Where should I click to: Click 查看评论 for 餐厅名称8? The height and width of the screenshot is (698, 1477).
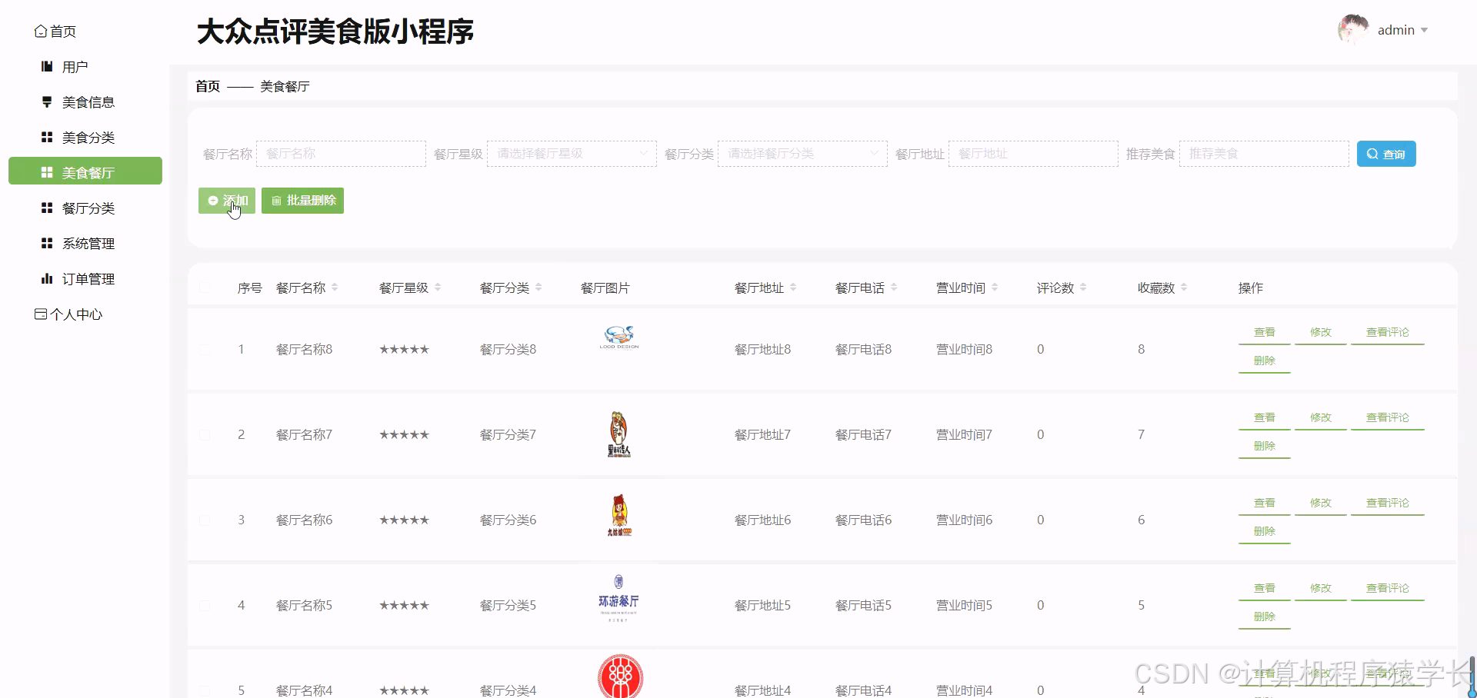1388,332
